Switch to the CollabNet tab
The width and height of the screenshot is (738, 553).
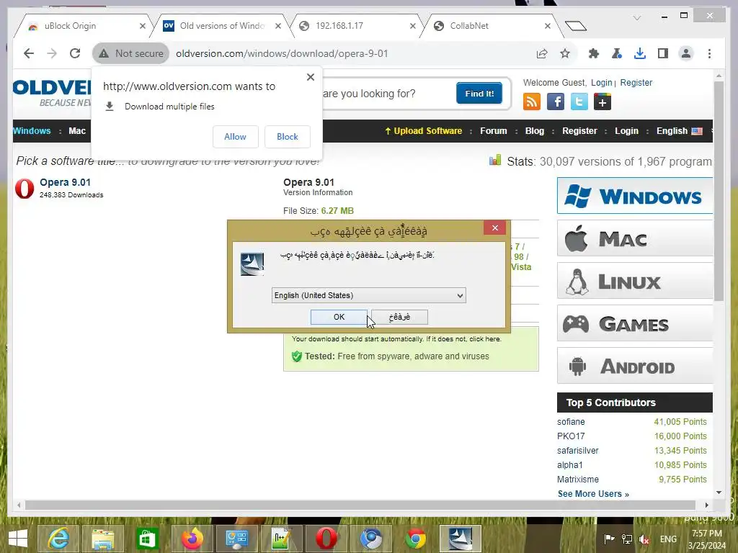492,26
